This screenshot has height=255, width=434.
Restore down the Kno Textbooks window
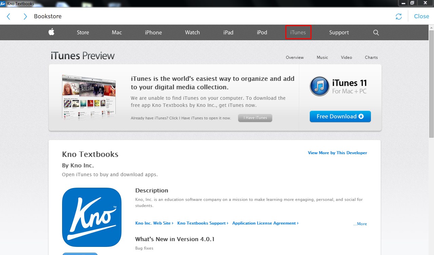pyautogui.click(x=412, y=3)
